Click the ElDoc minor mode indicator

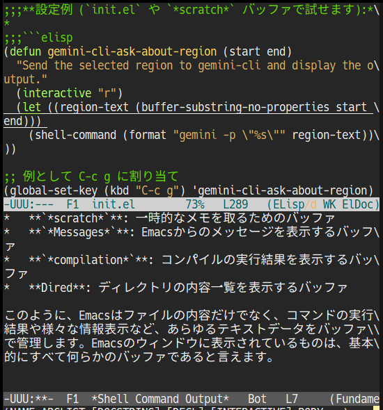coord(358,204)
